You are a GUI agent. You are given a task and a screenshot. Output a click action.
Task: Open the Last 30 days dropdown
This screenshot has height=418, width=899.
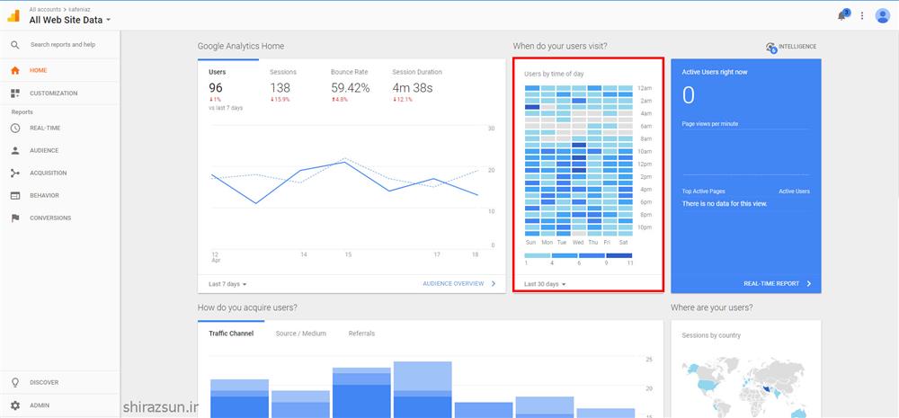tap(545, 284)
